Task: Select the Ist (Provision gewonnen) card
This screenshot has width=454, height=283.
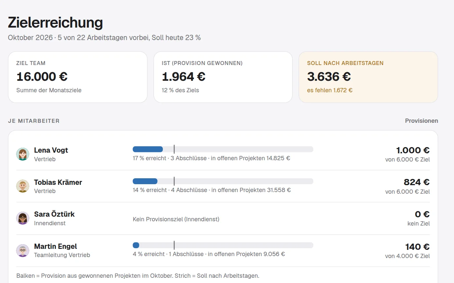Action: 223,77
